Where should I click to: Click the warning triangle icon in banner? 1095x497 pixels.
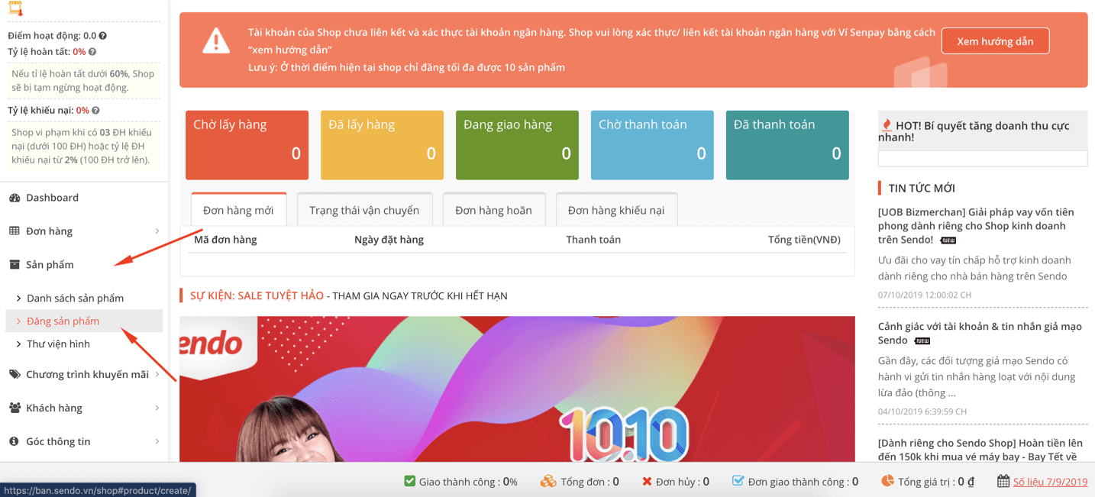click(216, 41)
